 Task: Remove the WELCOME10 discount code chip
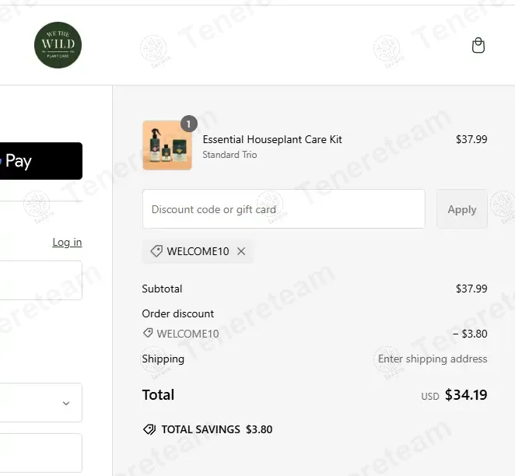pos(241,251)
